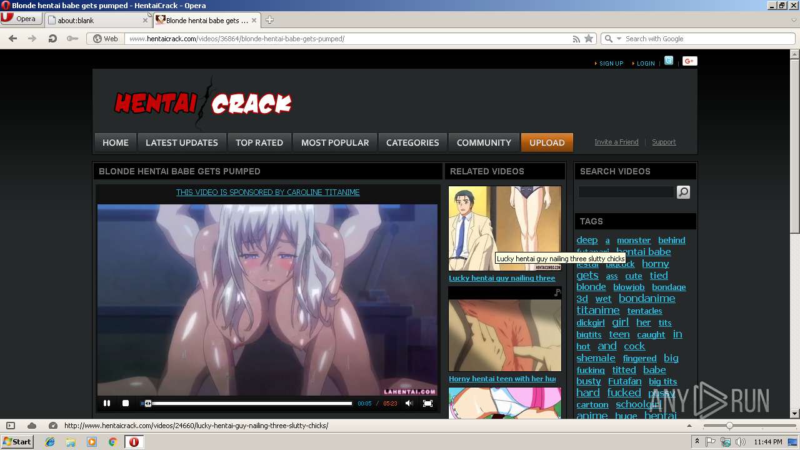Toggle the Opera Turbo status icon

pyautogui.click(x=53, y=426)
